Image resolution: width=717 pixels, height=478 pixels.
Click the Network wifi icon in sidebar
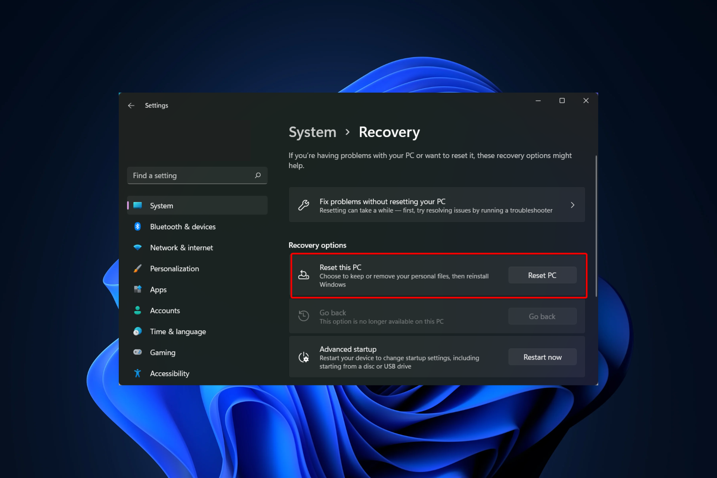point(137,248)
